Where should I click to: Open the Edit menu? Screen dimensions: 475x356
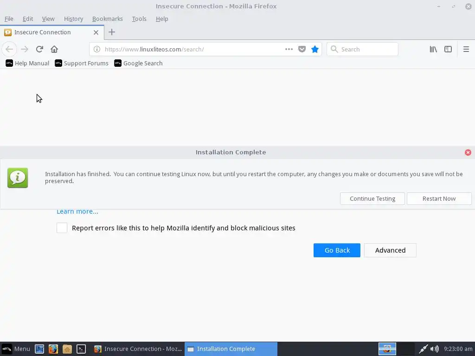(27, 19)
